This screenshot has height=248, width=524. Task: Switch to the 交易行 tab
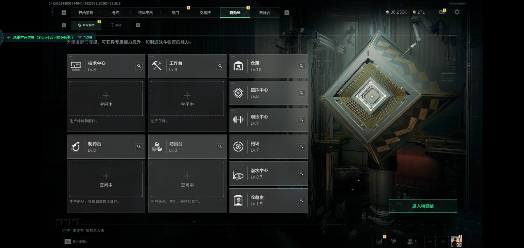pos(205,13)
